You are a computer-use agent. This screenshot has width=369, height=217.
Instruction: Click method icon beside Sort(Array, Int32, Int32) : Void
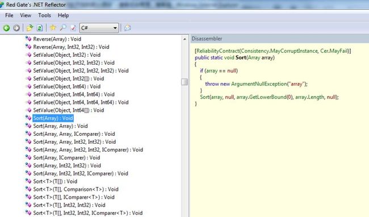28,165
